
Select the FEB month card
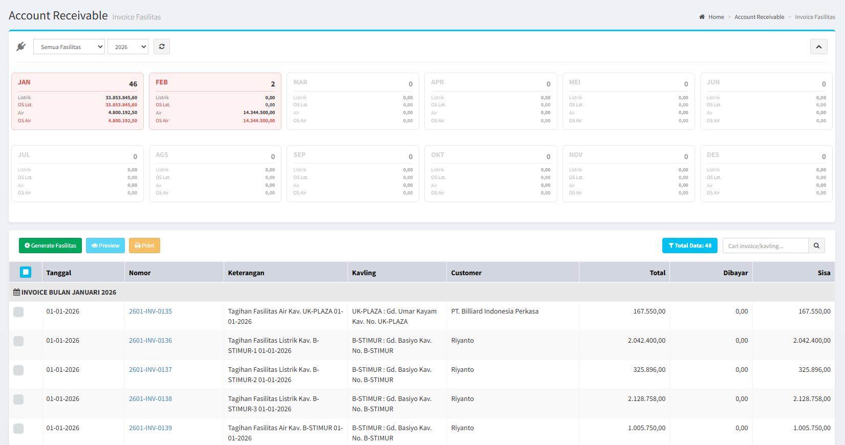click(215, 101)
